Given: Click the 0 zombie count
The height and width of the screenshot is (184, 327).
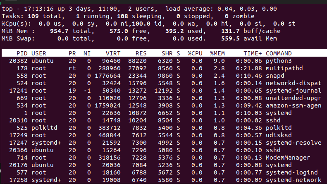Looking at the screenshot, I should click(227, 16).
